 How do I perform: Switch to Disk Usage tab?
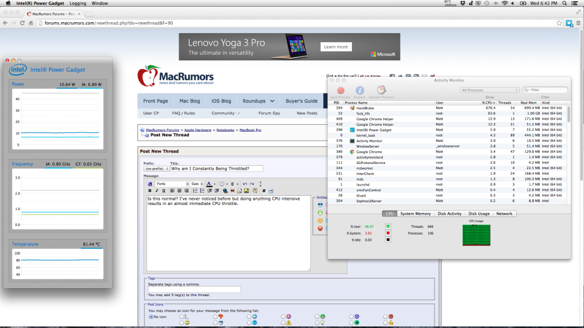[x=479, y=214]
